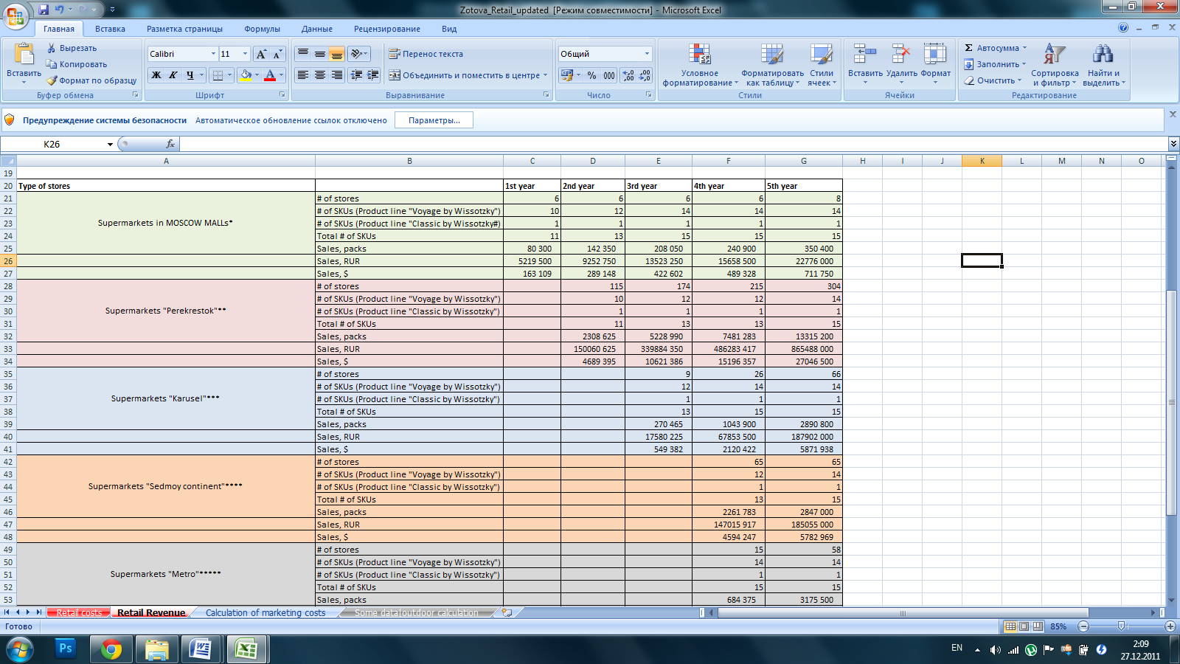The image size is (1180, 664).
Task: Switch to Вид ribbon tab
Action: point(449,29)
